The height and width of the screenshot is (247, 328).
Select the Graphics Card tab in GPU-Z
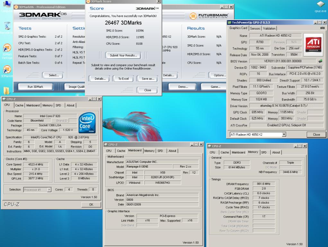point(238,28)
